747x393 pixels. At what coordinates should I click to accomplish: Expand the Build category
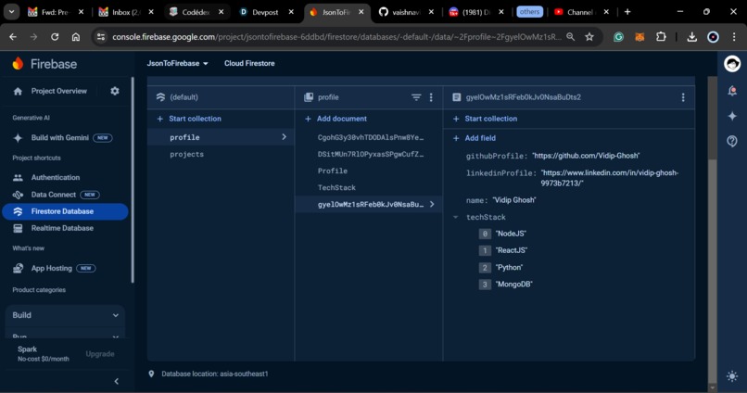(65, 315)
